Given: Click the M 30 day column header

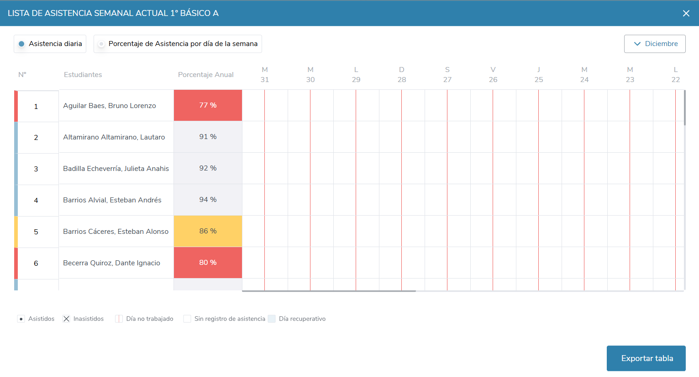Looking at the screenshot, I should pyautogui.click(x=310, y=75).
